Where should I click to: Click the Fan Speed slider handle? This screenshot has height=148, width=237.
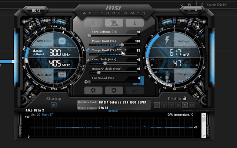[89, 82]
